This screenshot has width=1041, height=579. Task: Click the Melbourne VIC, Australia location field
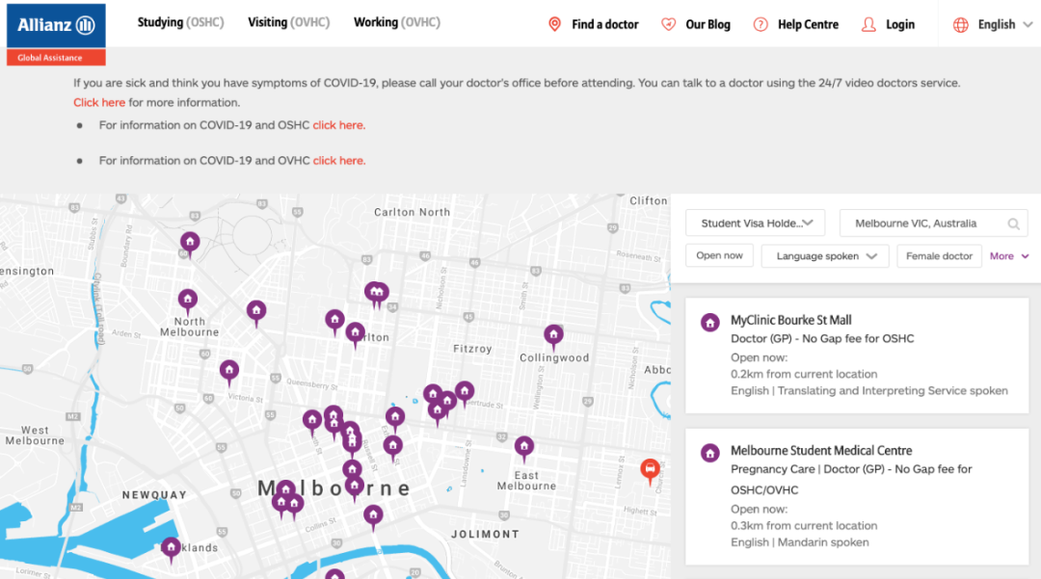[933, 224]
